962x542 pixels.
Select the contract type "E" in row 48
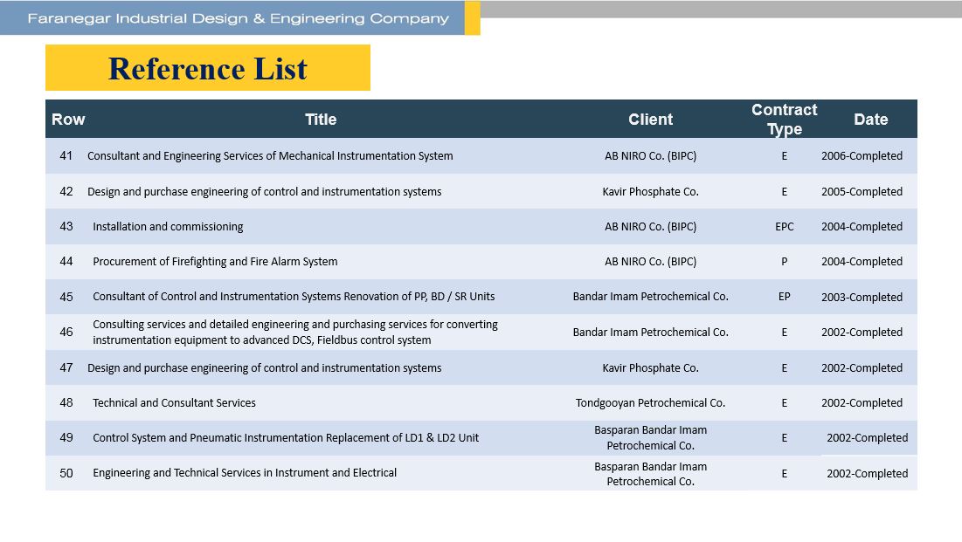tap(784, 402)
